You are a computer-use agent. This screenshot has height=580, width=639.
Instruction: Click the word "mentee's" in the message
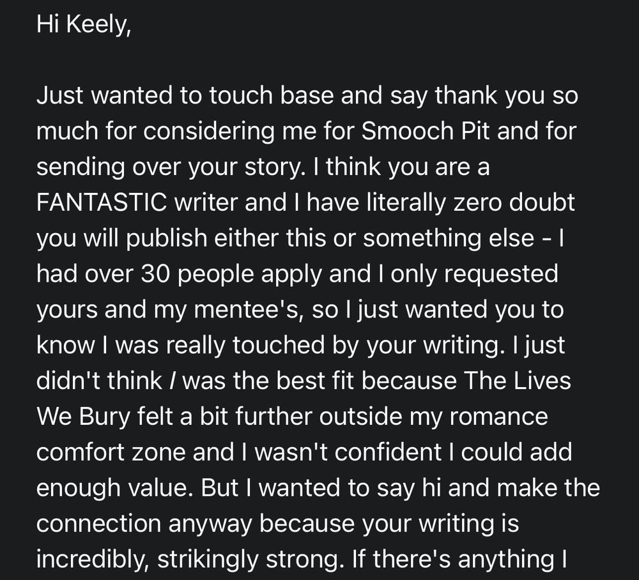248,310
